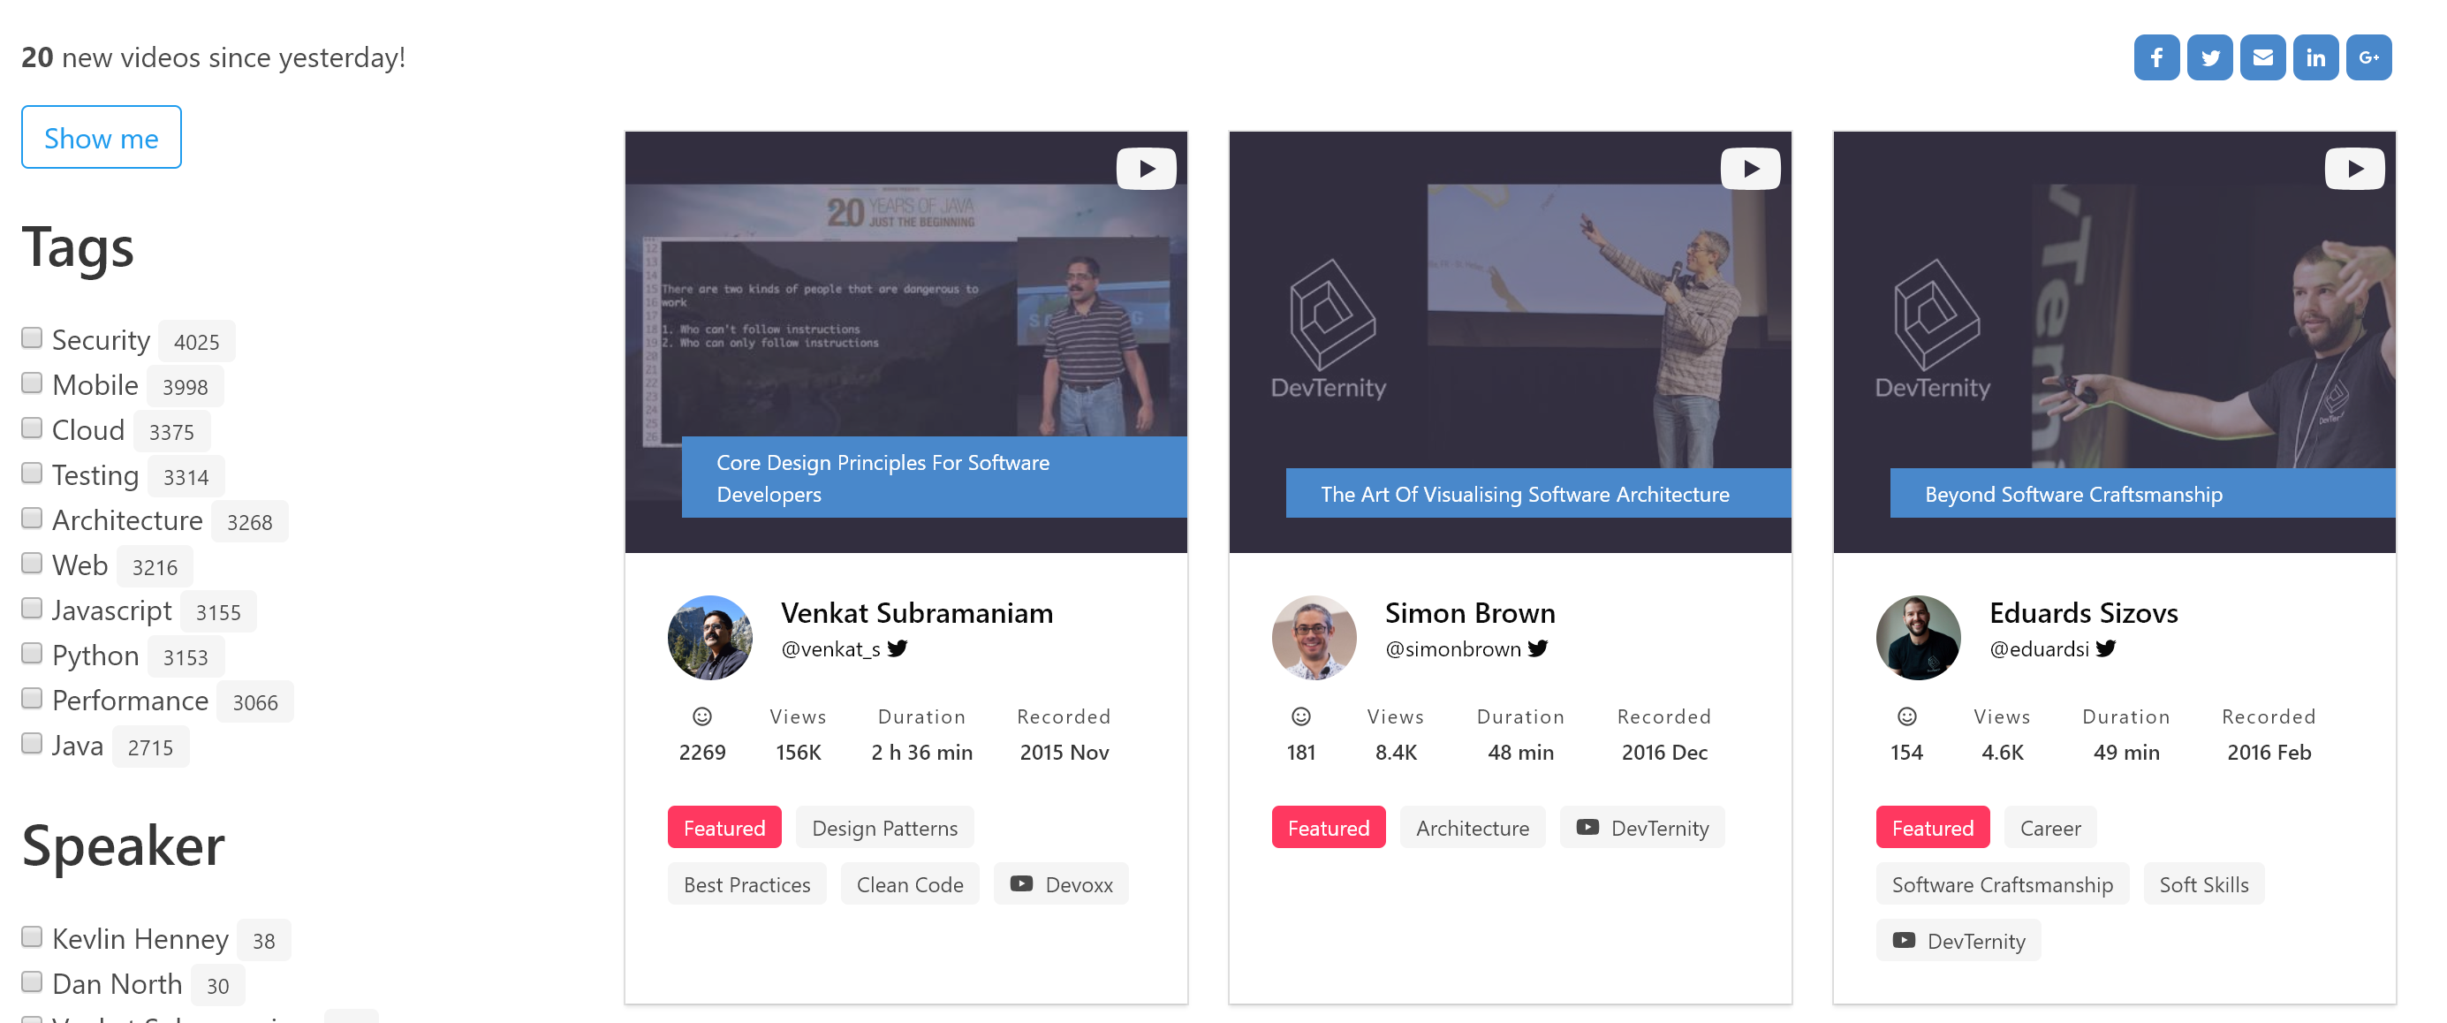The image size is (2447, 1023).
Task: Tick the Kevlin Henney speaker checkbox
Action: 31,937
